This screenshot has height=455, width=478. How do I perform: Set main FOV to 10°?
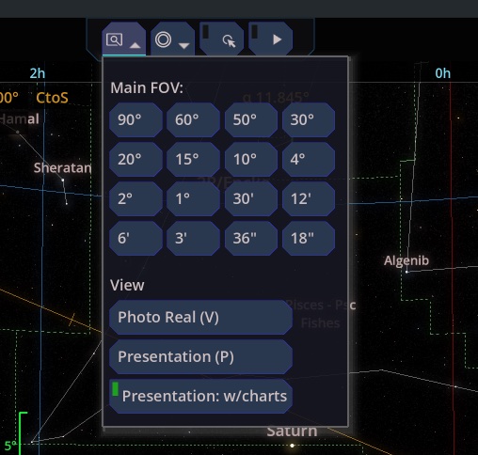click(251, 159)
